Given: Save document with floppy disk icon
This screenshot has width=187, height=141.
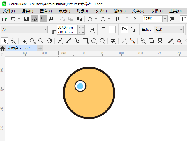Looking at the screenshot, I should click(x=26, y=19).
